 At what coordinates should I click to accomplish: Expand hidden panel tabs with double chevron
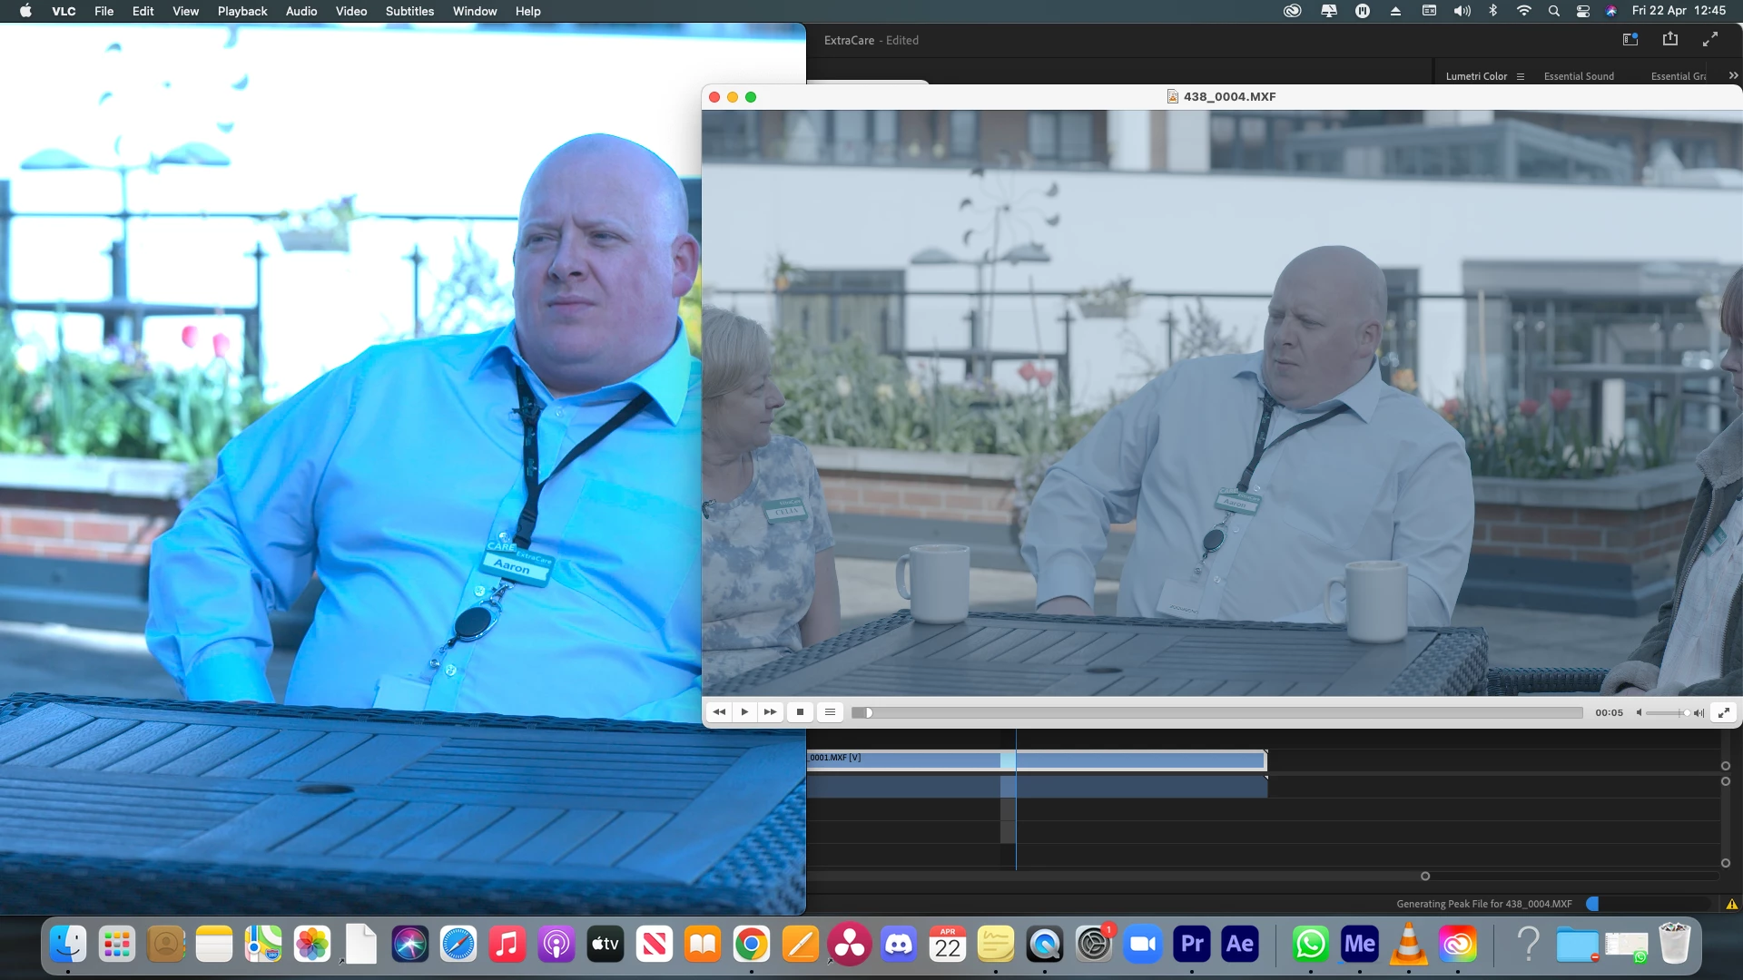pyautogui.click(x=1733, y=76)
